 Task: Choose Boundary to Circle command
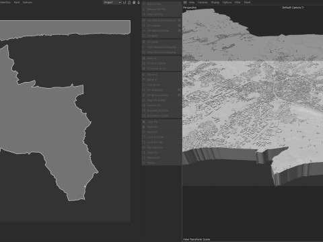pyautogui.click(x=161, y=111)
